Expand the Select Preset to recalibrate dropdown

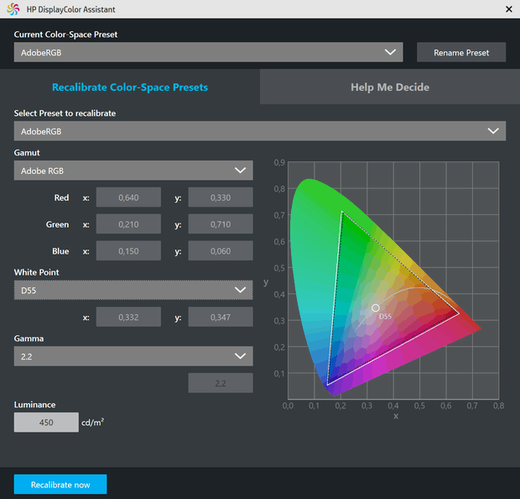[x=260, y=131]
